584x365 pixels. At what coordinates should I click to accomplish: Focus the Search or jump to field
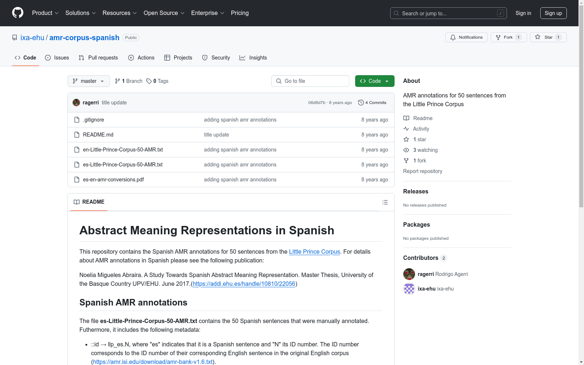coord(449,13)
